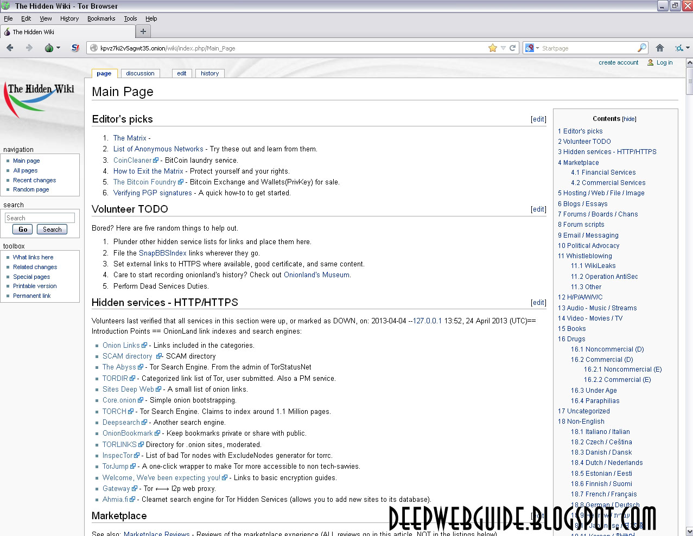This screenshot has width=693, height=536.
Task: Click the vertical scrollbar down arrow
Action: click(689, 532)
